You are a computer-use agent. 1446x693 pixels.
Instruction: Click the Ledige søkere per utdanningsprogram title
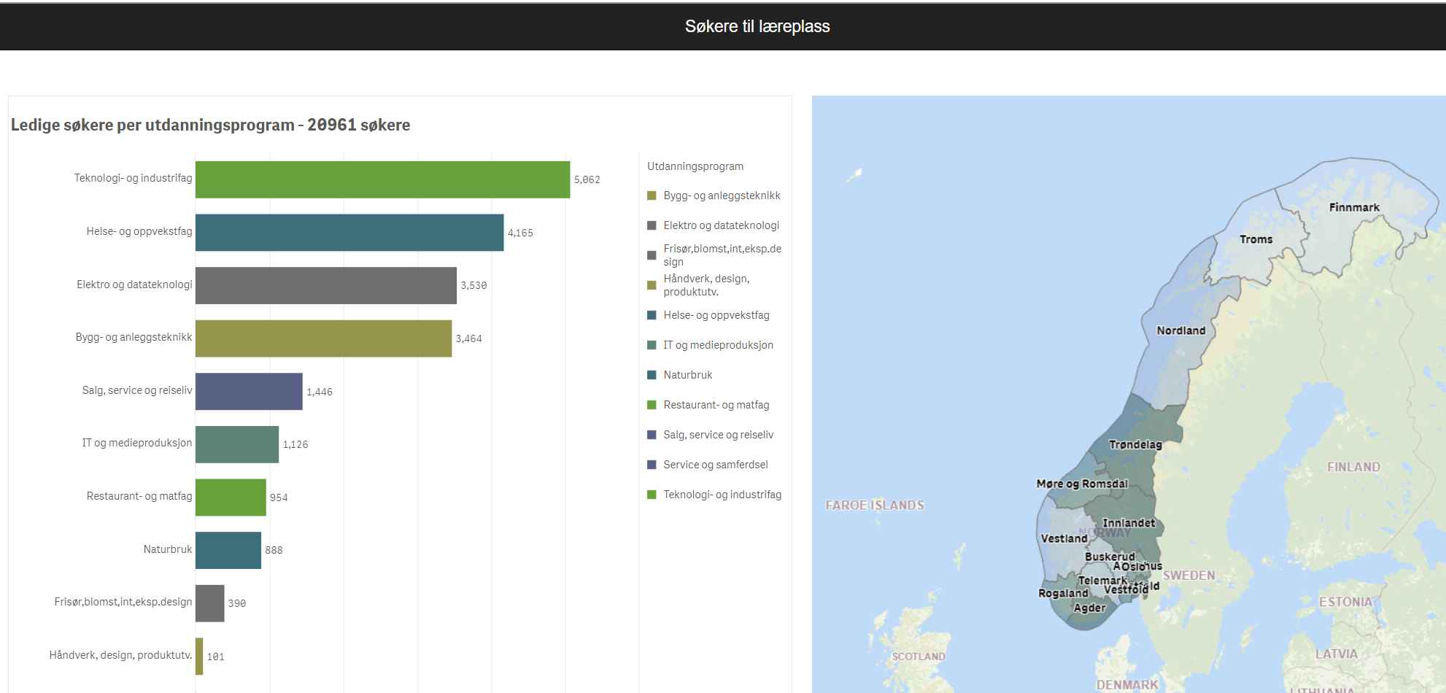pyautogui.click(x=210, y=125)
